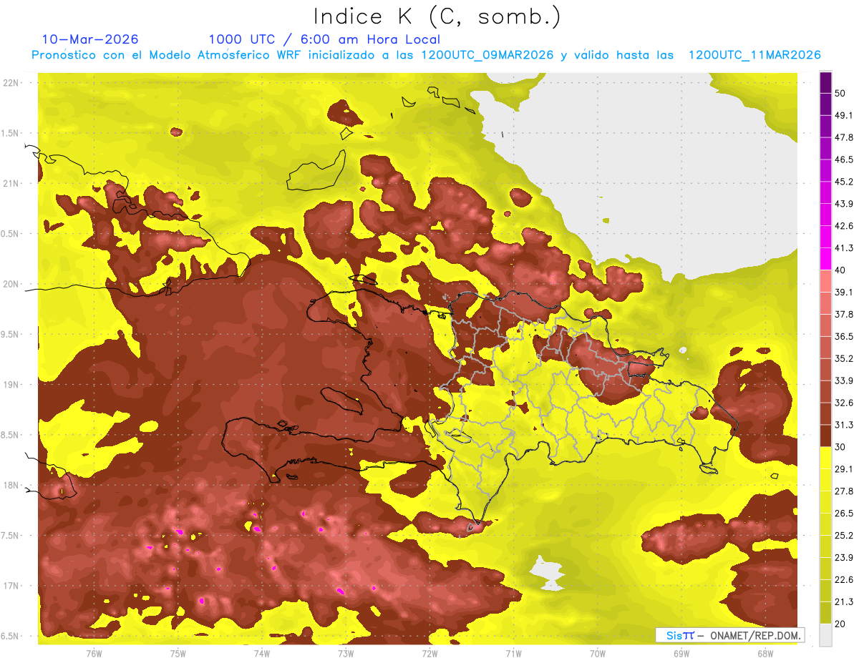Click the colorbar label "49.1"
The image size is (859, 663).
pyautogui.click(x=845, y=116)
